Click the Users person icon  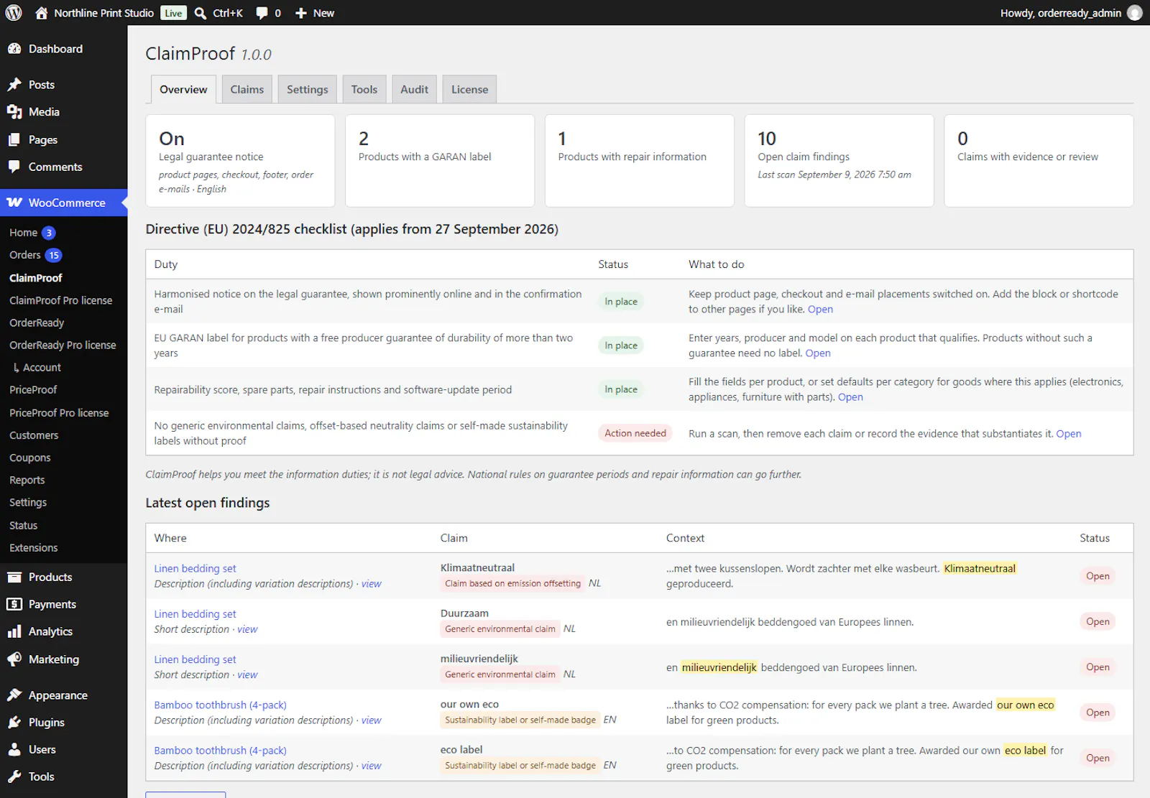point(14,749)
